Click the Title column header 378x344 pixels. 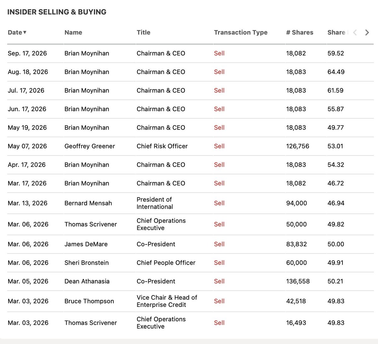point(143,32)
